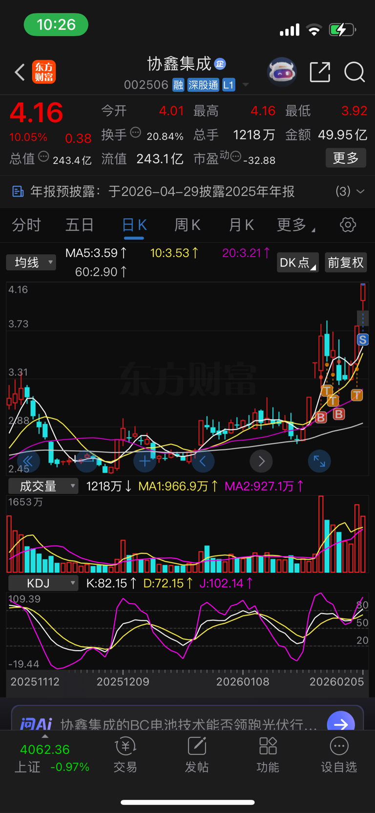Expand chart to fullscreen icon

[319, 461]
